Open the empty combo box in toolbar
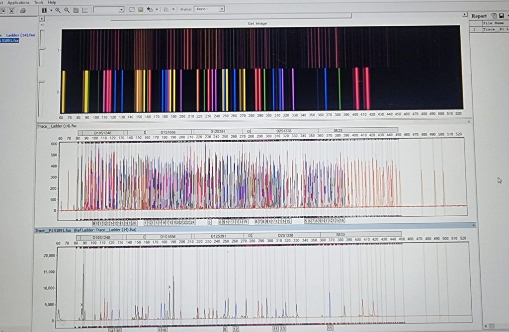This screenshot has height=332, width=509. (x=109, y=10)
